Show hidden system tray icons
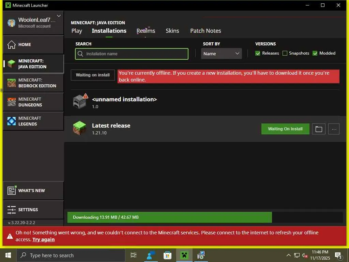This screenshot has width=349, height=262. pos(288,255)
